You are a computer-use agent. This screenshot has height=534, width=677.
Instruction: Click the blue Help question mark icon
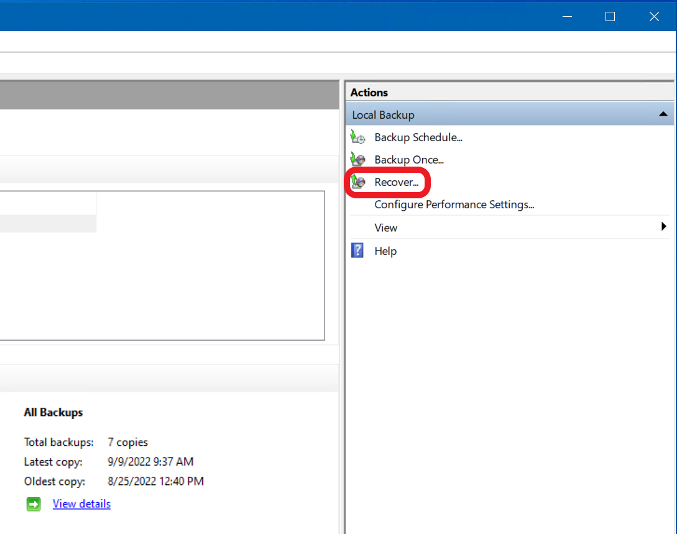click(357, 251)
